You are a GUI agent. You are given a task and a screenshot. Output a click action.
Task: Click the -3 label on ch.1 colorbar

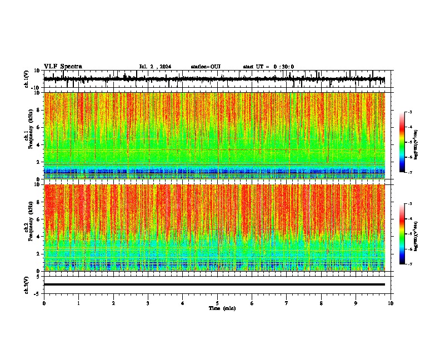click(x=409, y=112)
